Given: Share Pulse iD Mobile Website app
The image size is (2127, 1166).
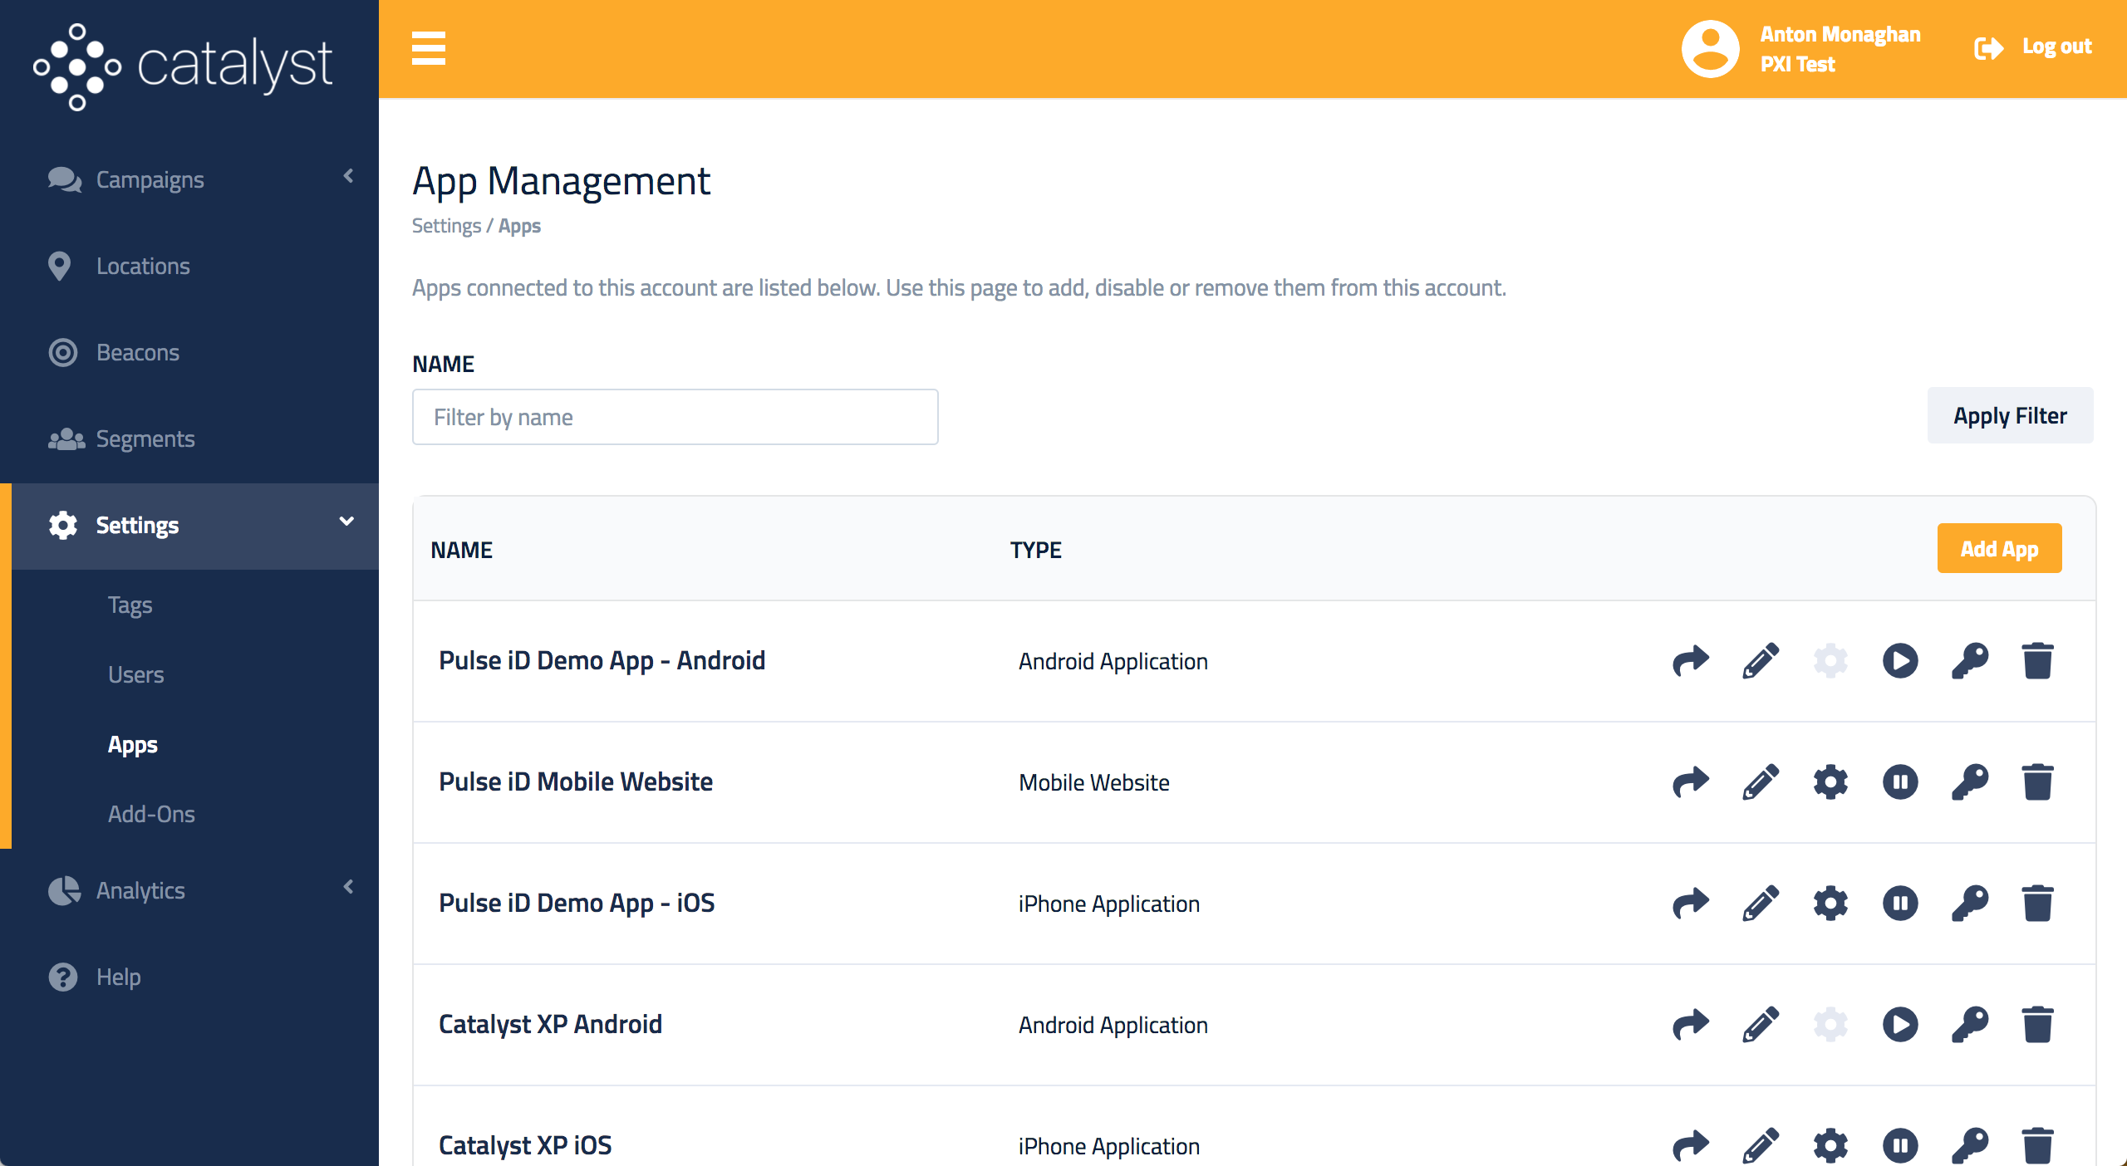Looking at the screenshot, I should tap(1691, 782).
